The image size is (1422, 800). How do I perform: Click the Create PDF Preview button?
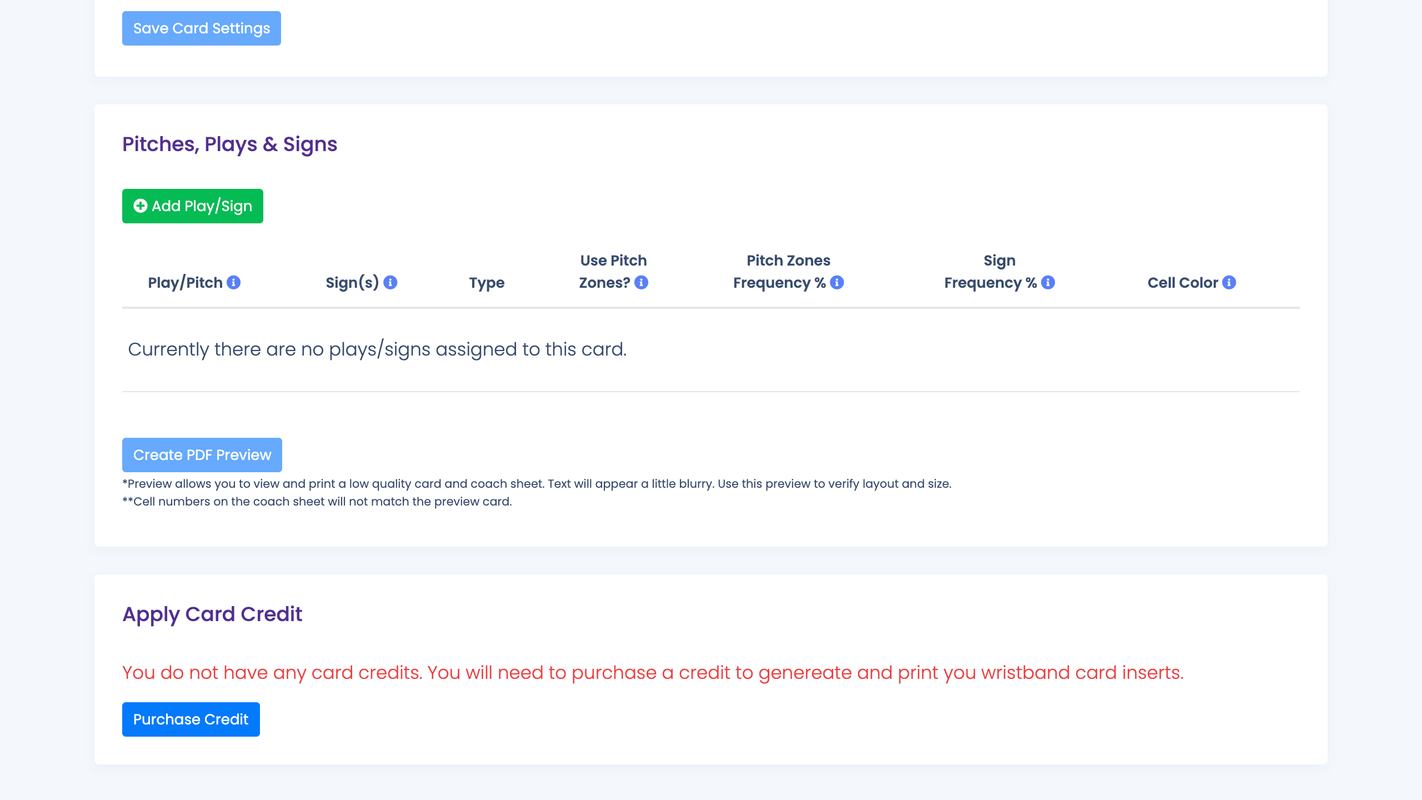click(x=202, y=455)
